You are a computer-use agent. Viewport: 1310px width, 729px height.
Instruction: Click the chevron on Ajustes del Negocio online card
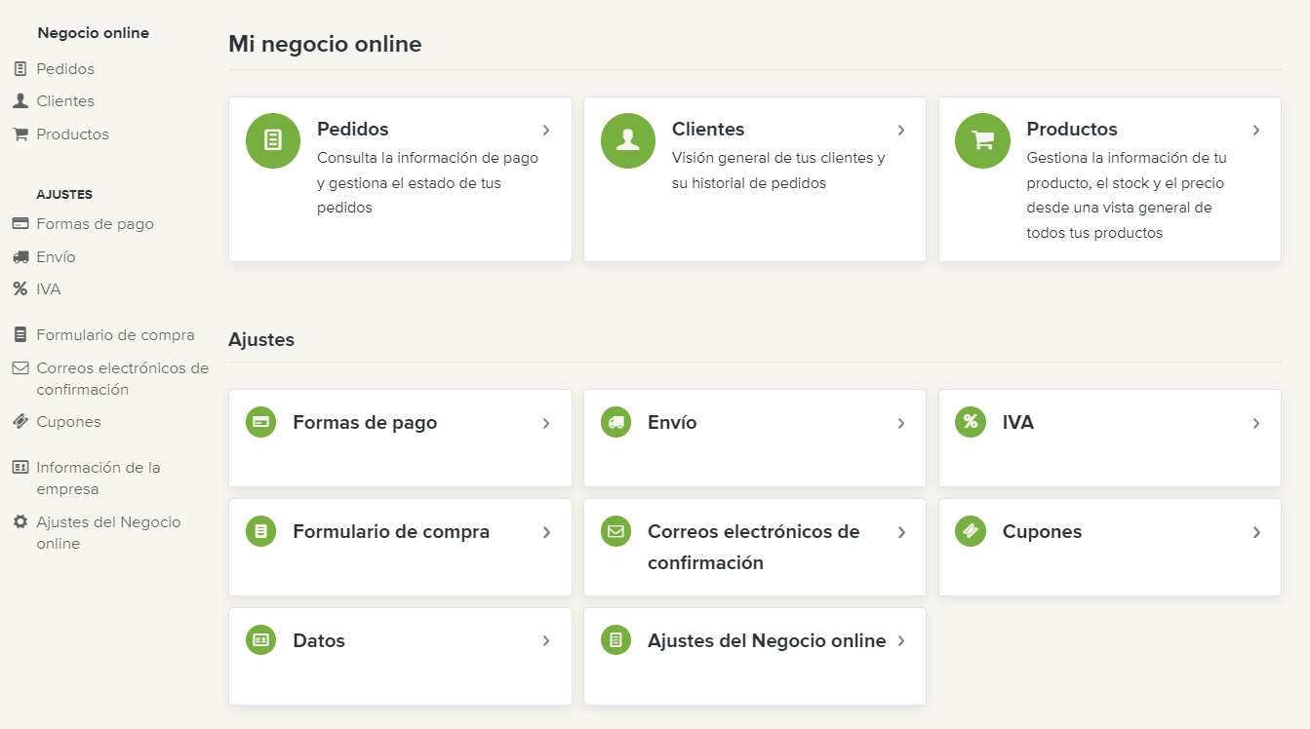[901, 641]
